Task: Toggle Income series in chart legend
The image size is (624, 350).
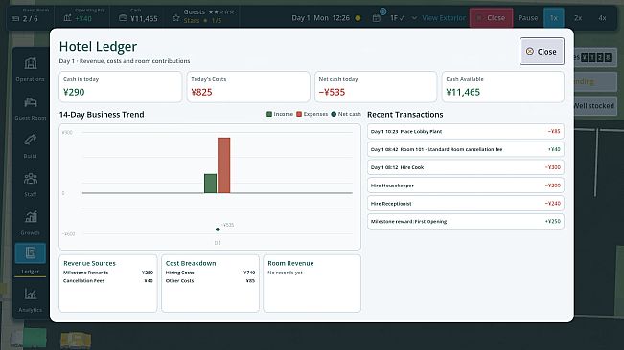Action: coord(280,114)
